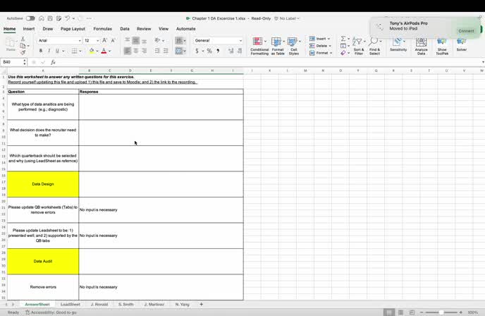Open the No Label sensitivity dropdown
485x316 pixels.
(x=288, y=18)
